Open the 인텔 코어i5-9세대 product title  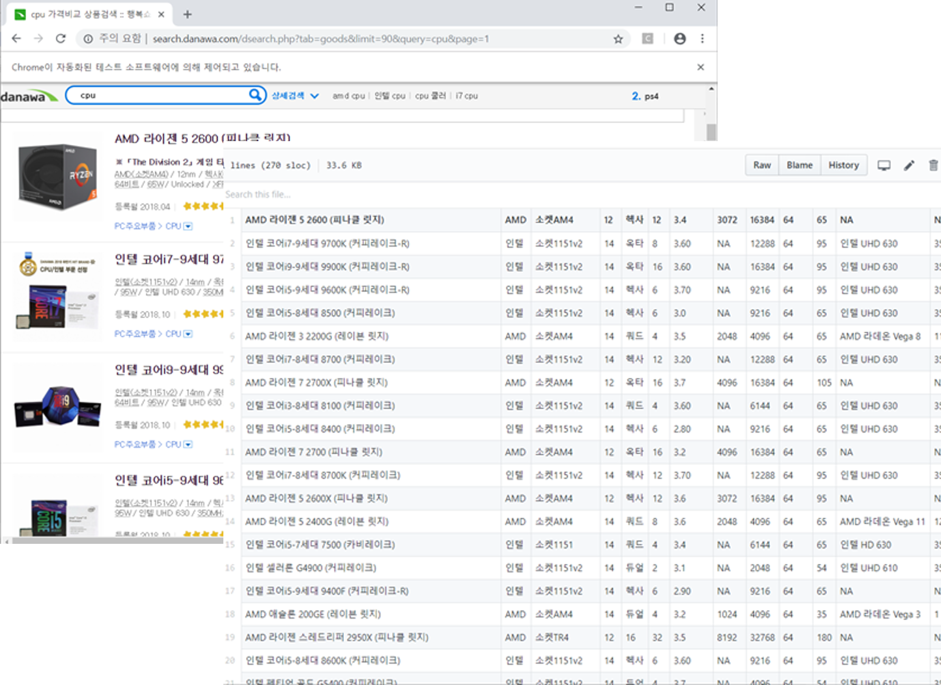coord(169,480)
